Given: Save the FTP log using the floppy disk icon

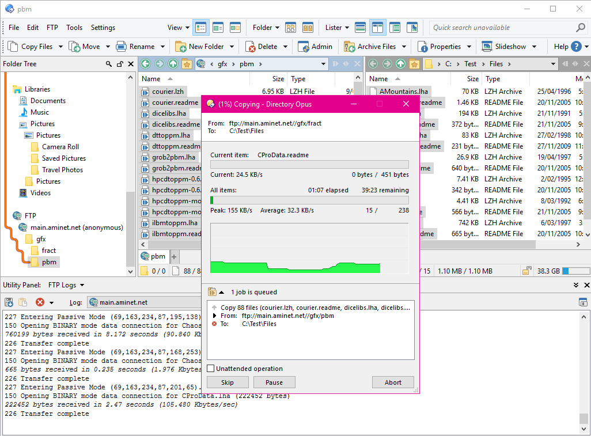Looking at the screenshot, I should tap(7, 303).
